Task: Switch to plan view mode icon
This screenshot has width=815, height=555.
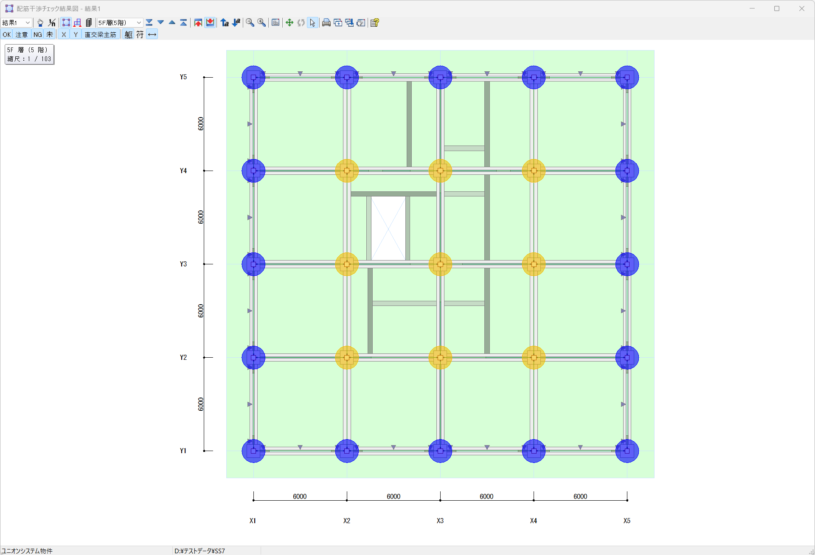Action: click(66, 22)
